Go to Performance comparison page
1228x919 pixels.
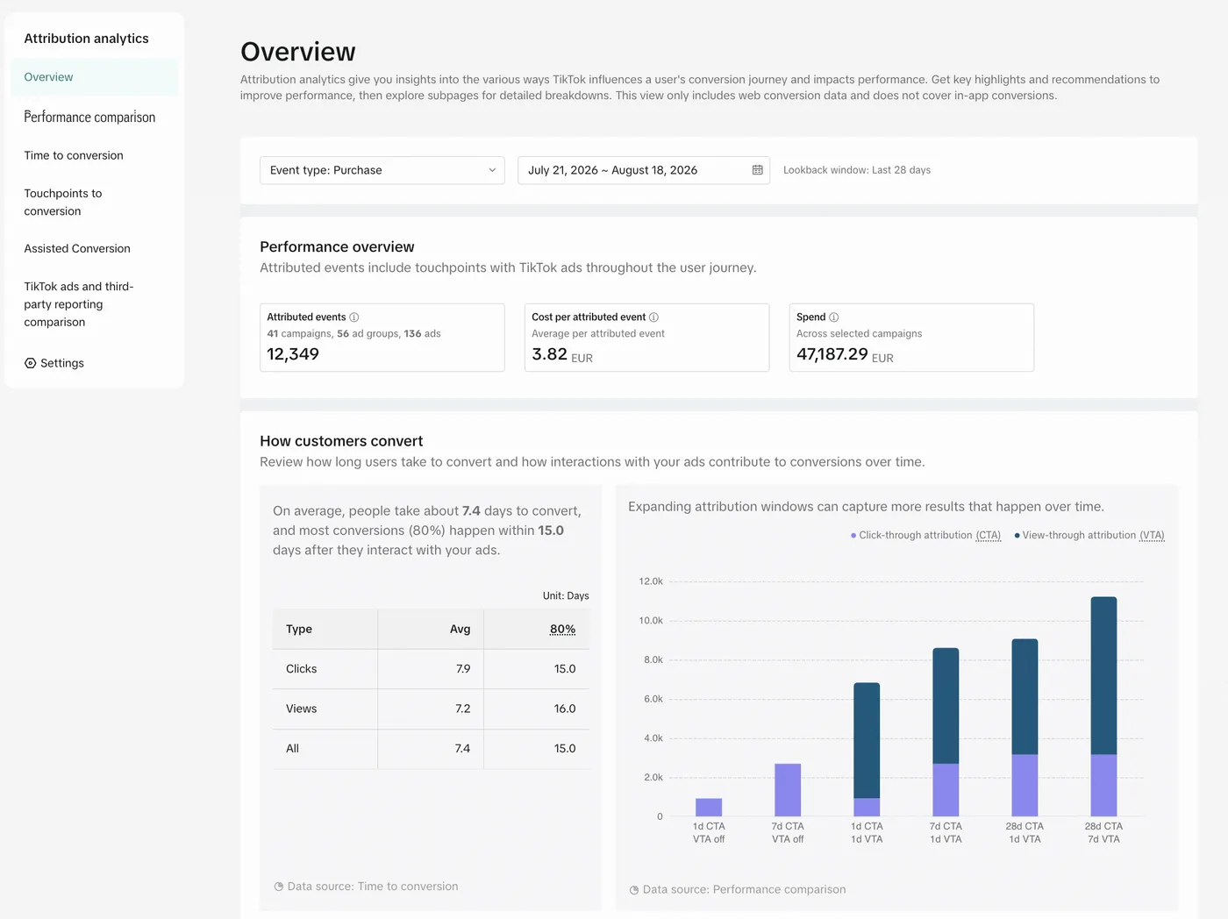coord(89,117)
